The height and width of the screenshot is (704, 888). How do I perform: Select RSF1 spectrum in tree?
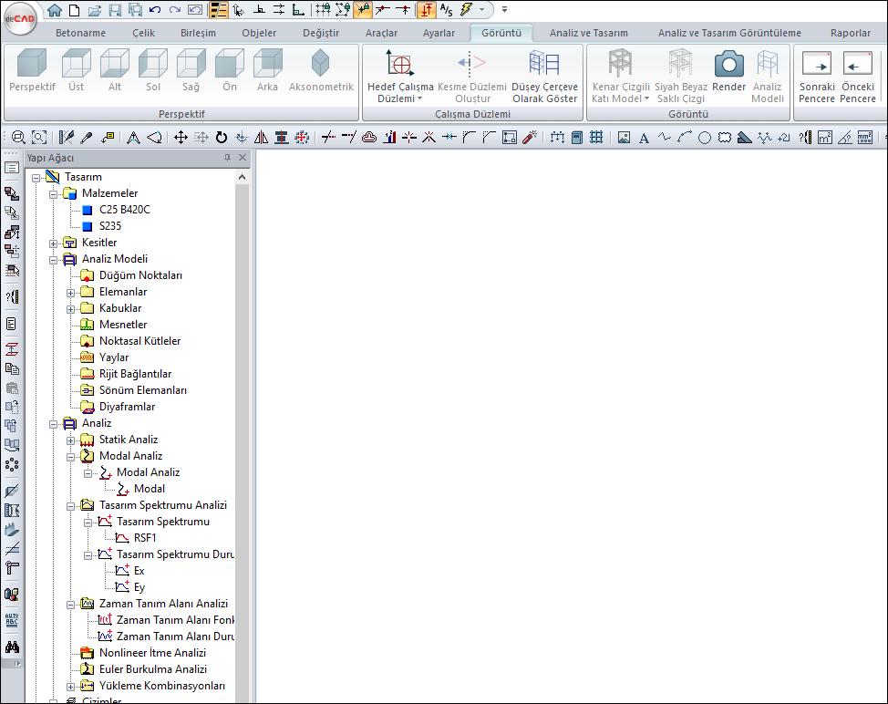click(145, 538)
